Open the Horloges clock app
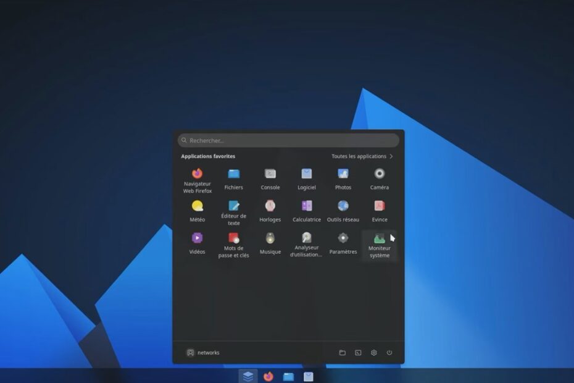Screen dimensions: 574x383 [x=270, y=206]
